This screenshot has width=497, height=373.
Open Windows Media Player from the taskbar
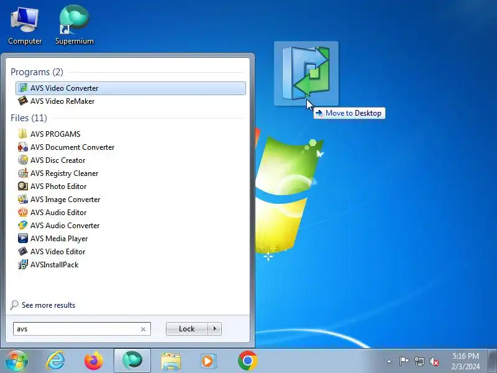(x=209, y=361)
